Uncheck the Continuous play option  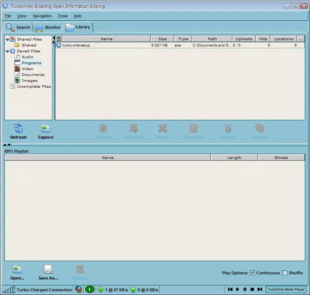pos(252,273)
